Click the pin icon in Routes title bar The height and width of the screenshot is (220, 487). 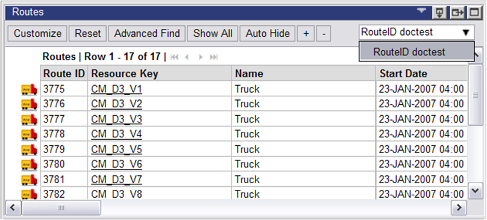439,13
